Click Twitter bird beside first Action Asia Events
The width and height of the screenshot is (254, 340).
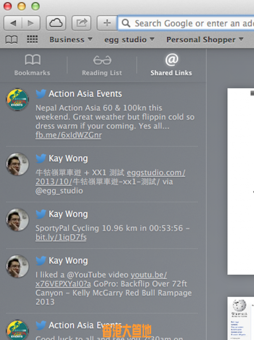41,94
